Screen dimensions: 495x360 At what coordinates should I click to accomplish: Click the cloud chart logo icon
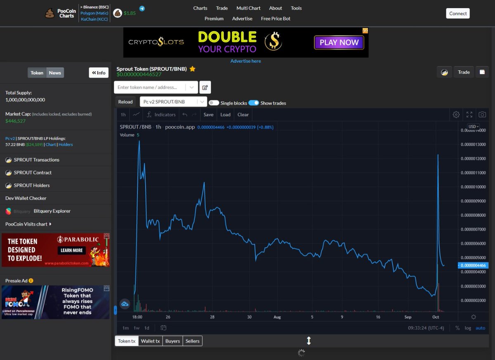[125, 304]
